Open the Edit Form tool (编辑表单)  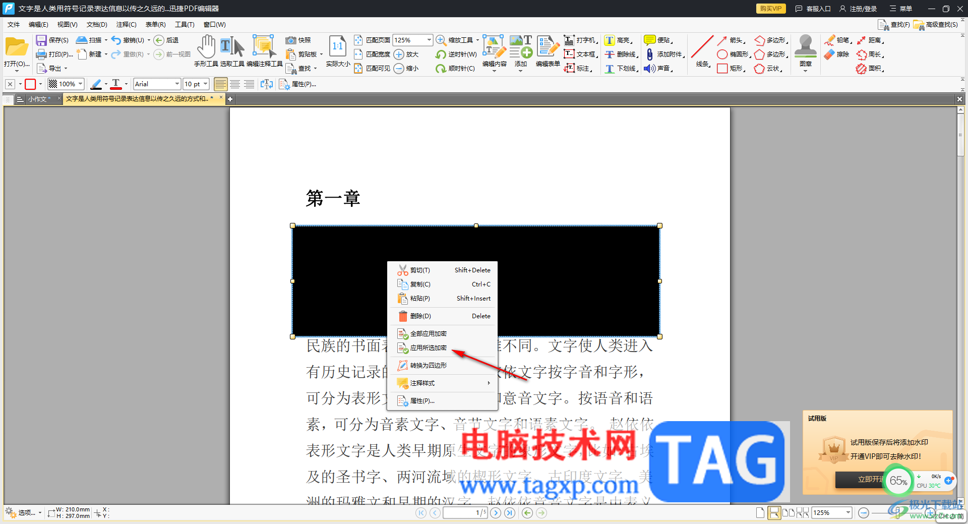(548, 51)
